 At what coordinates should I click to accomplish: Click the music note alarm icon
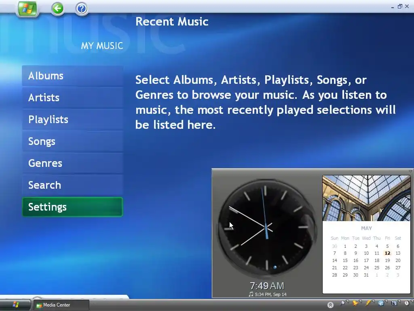tap(251, 294)
